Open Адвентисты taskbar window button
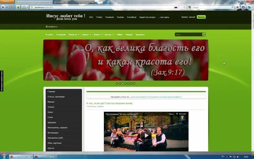The height and width of the screenshot is (159, 254). pos(45,157)
